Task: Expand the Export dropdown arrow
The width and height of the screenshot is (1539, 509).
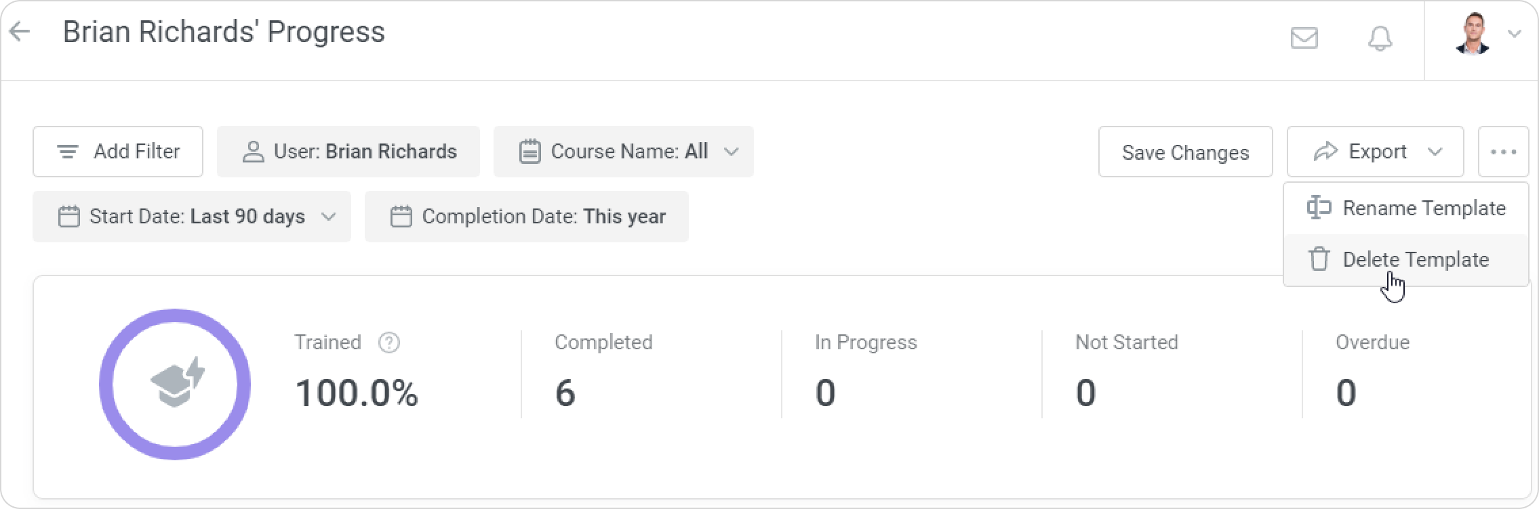Action: coord(1435,152)
